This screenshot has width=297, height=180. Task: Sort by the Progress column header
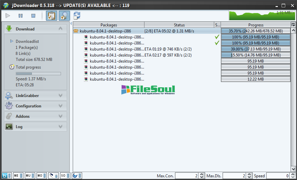pyautogui.click(x=256, y=25)
